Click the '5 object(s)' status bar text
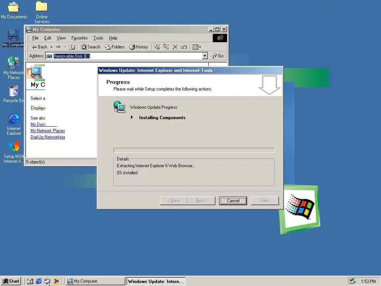This screenshot has height=286, width=381. pos(35,162)
